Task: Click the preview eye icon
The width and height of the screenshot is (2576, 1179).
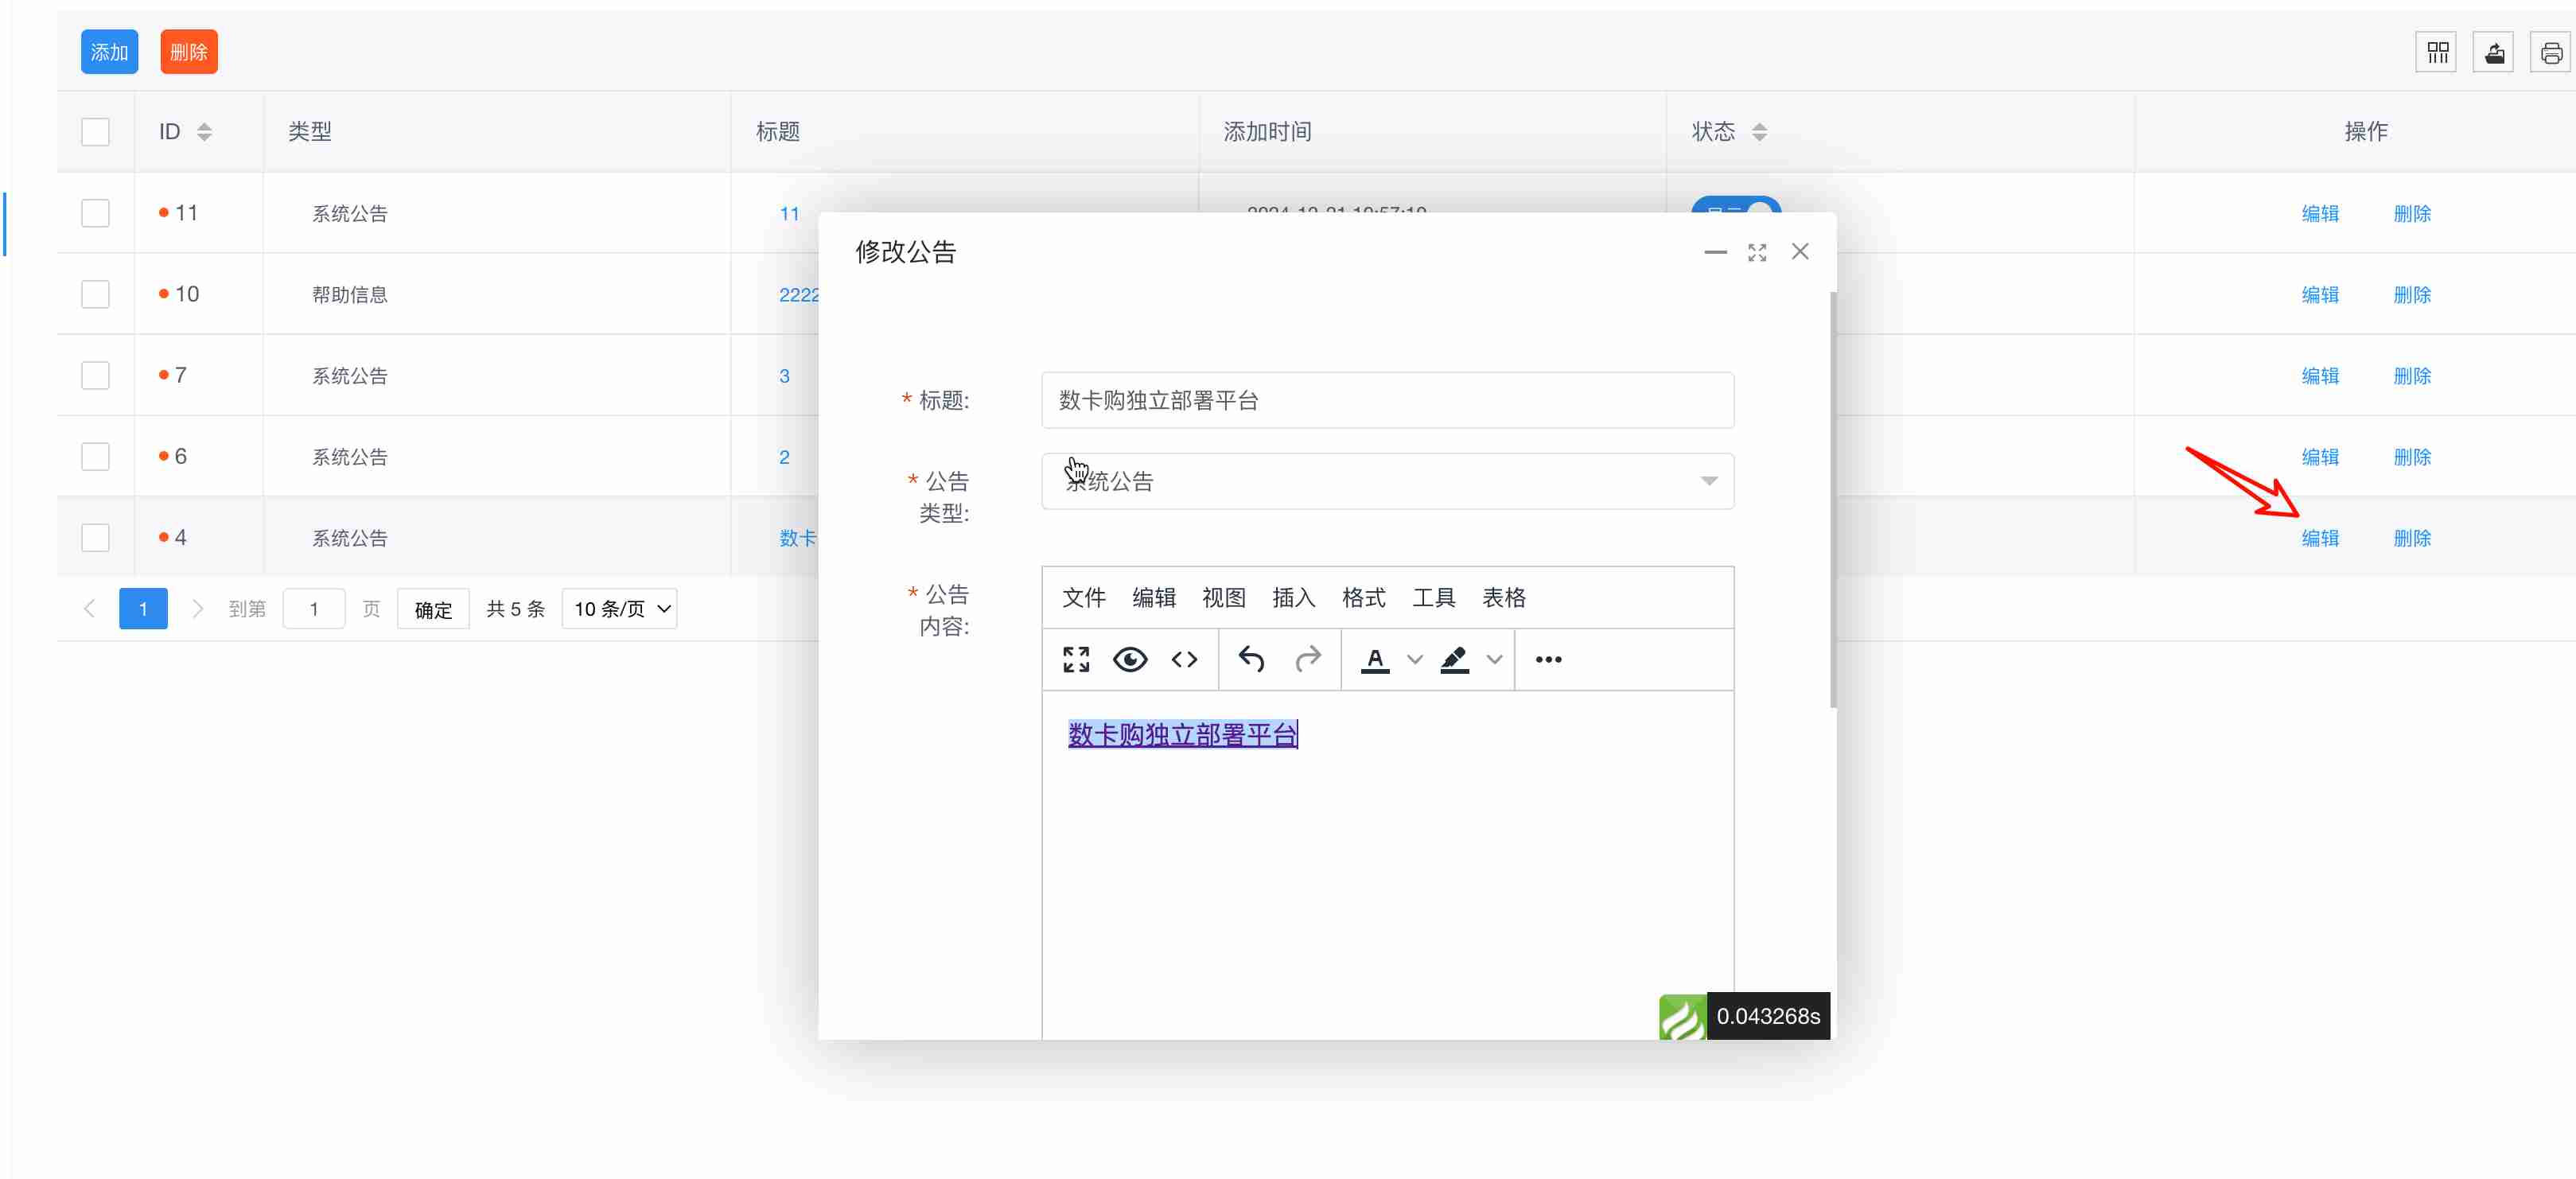Action: (1130, 659)
